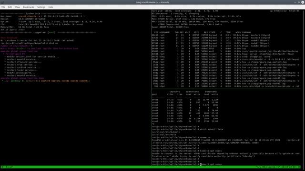305x171 pixels.
Task: Click the tmux status bar hostname and clock
Action: coord(278,167)
